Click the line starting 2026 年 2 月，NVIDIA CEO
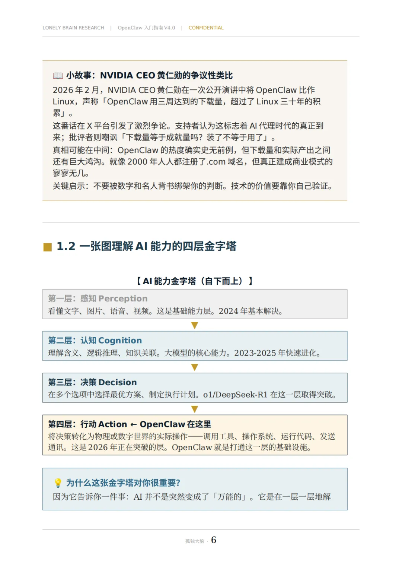 (184, 90)
